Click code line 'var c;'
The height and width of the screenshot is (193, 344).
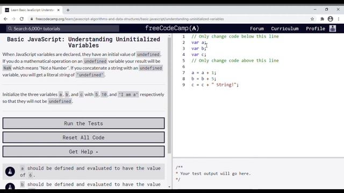click(199, 55)
